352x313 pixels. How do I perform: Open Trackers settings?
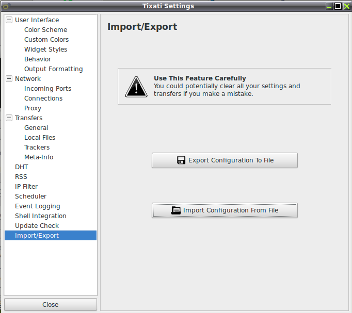click(37, 147)
